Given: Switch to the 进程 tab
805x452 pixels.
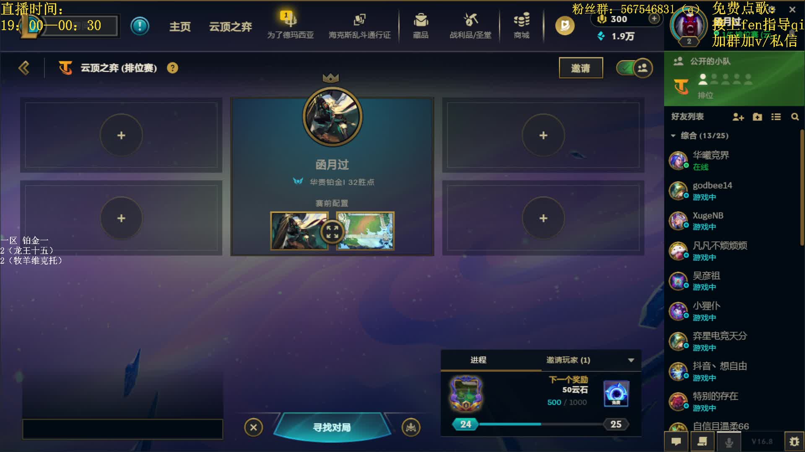Looking at the screenshot, I should pos(478,360).
